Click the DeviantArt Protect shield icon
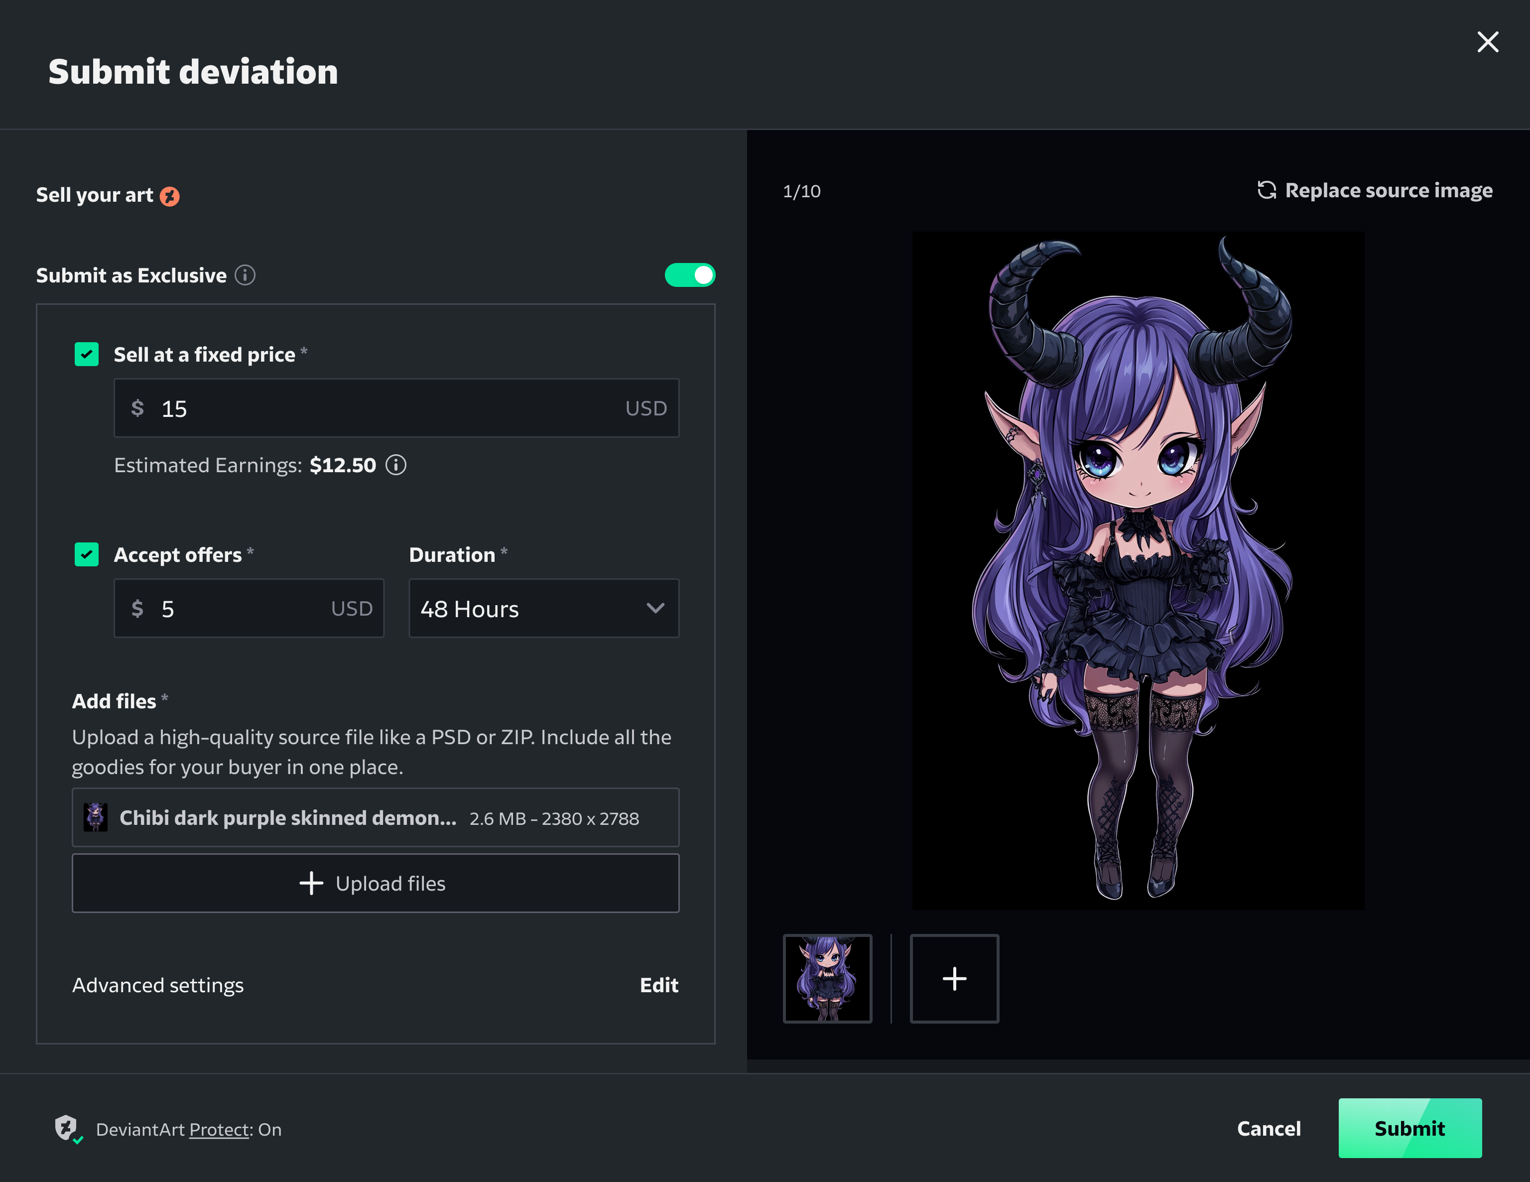This screenshot has width=1530, height=1182. pyautogui.click(x=67, y=1128)
